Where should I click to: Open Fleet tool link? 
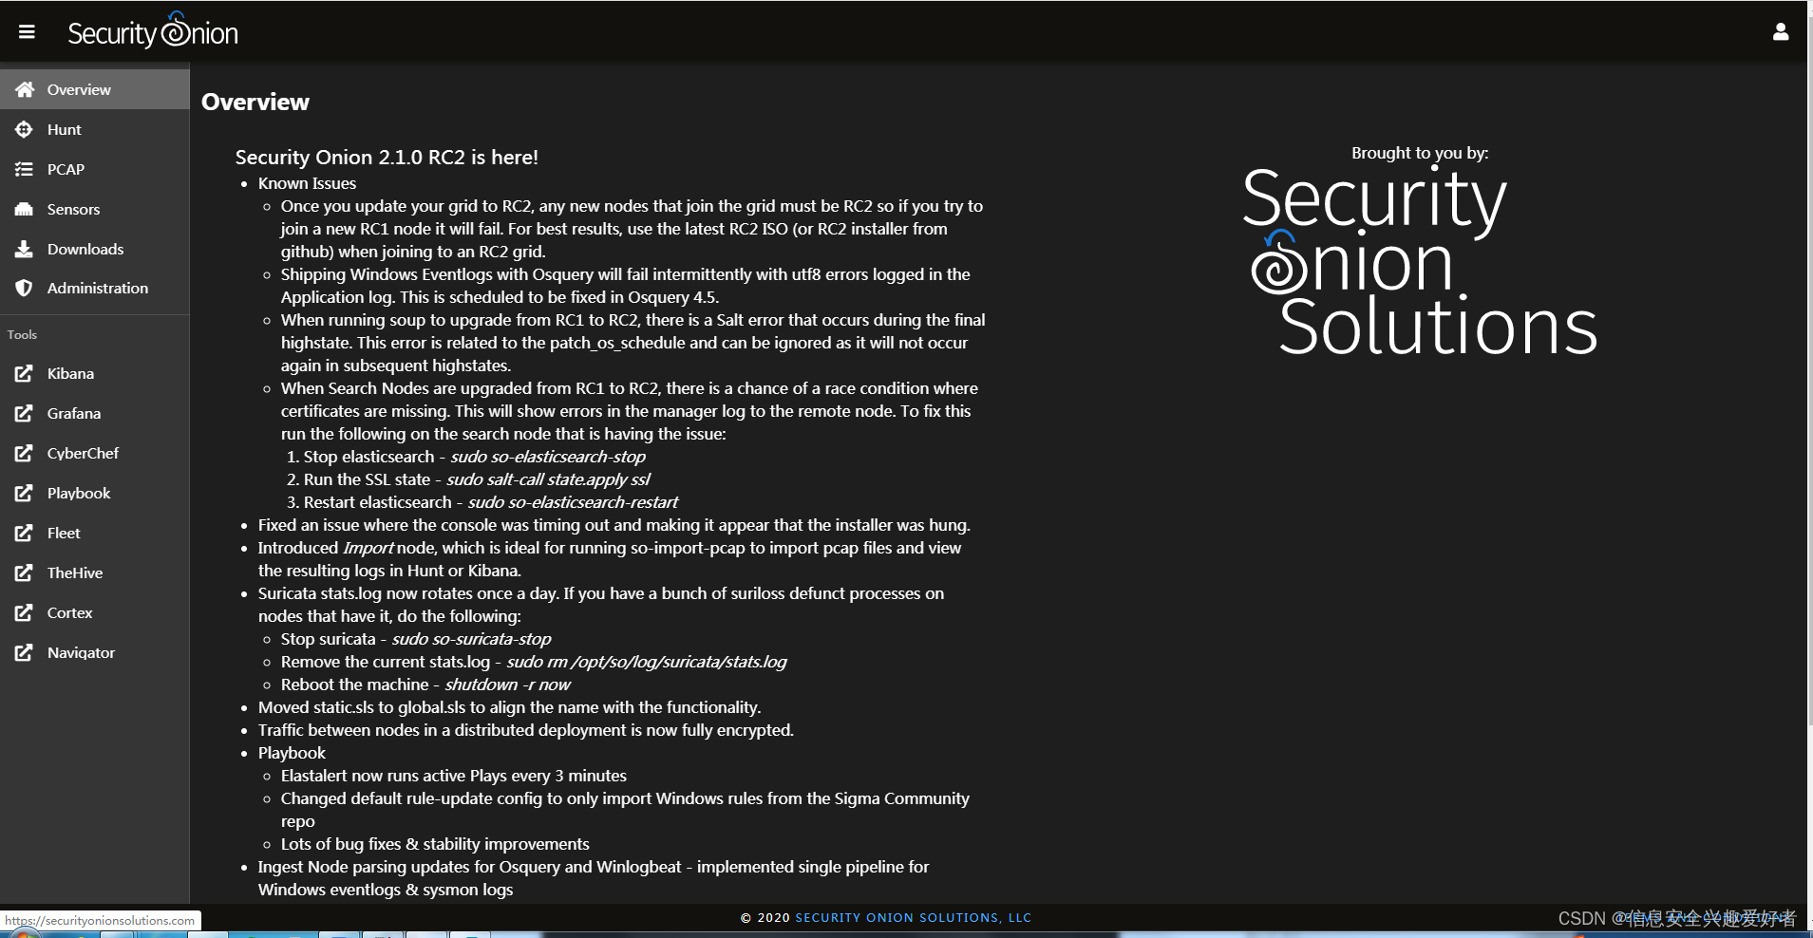pyautogui.click(x=95, y=533)
